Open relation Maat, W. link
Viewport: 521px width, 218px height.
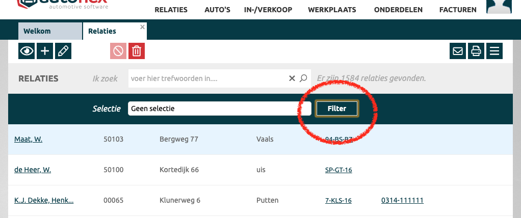(28, 139)
